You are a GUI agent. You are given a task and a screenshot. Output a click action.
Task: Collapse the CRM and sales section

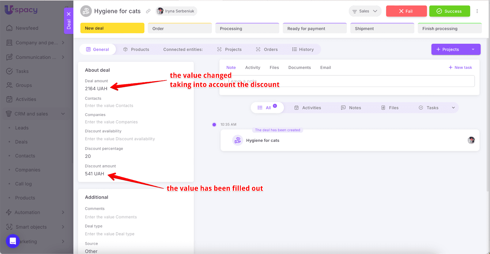coord(63,114)
